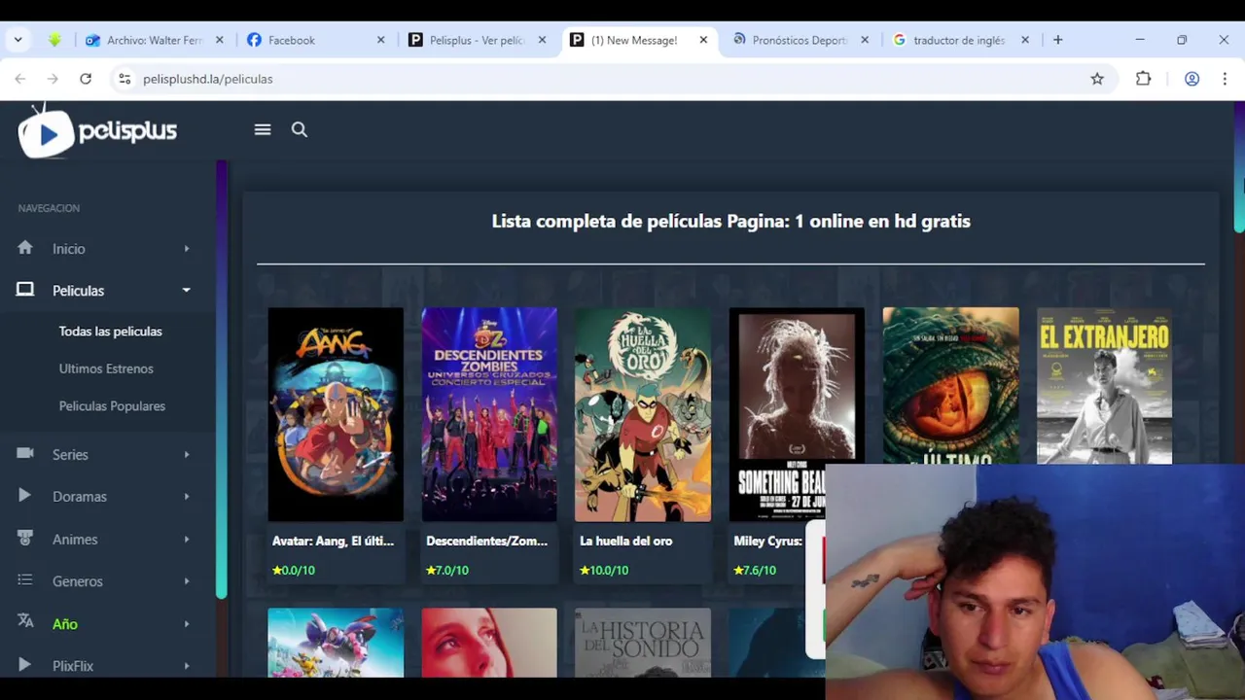Click the Pelisplus logo
The height and width of the screenshot is (700, 1245).
click(x=97, y=130)
